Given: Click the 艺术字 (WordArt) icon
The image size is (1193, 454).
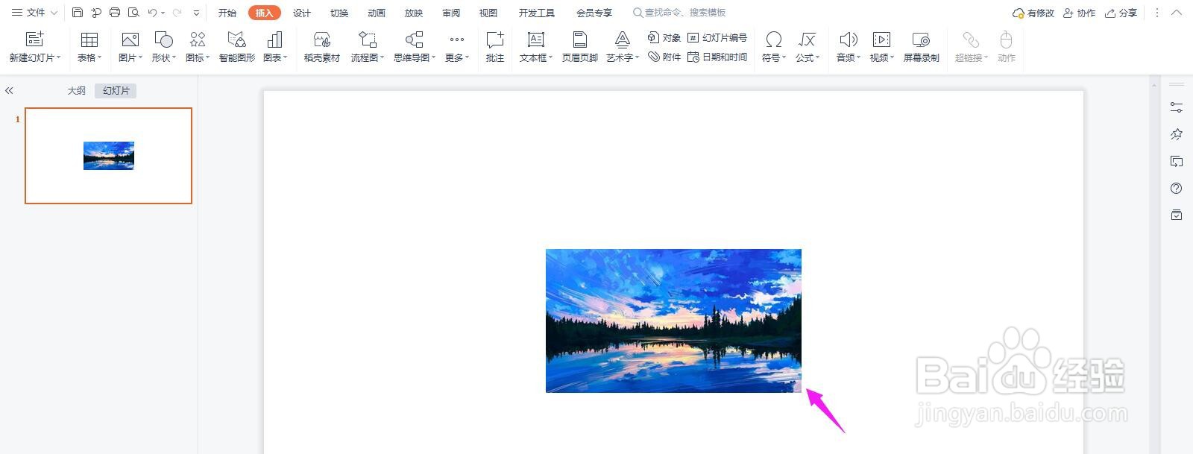Looking at the screenshot, I should click(x=623, y=40).
